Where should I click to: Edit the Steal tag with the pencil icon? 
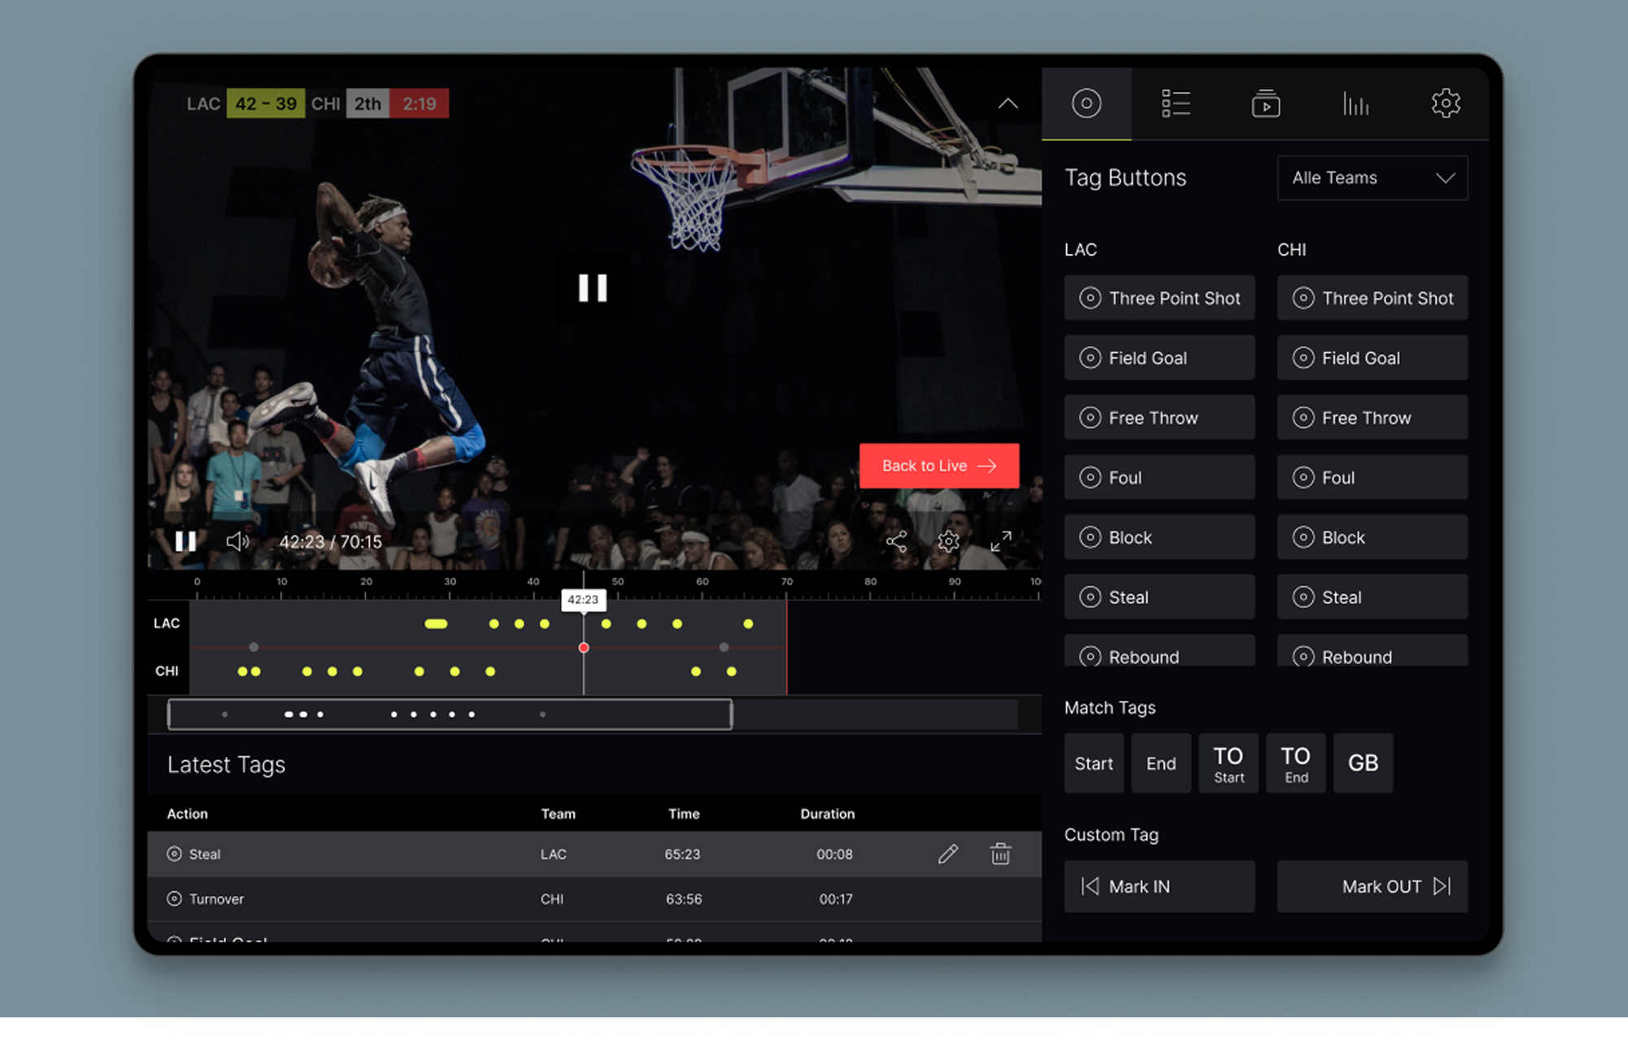tap(947, 854)
